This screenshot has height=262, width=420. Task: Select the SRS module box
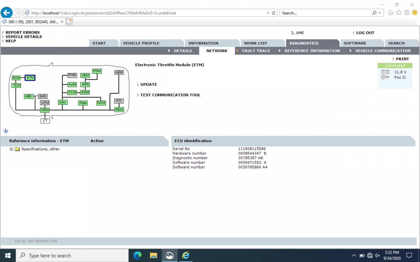(x=85, y=85)
